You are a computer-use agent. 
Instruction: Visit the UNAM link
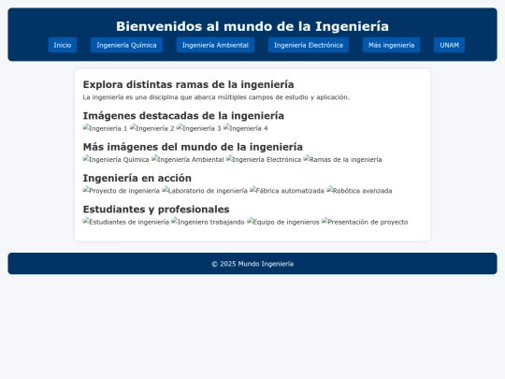click(449, 45)
